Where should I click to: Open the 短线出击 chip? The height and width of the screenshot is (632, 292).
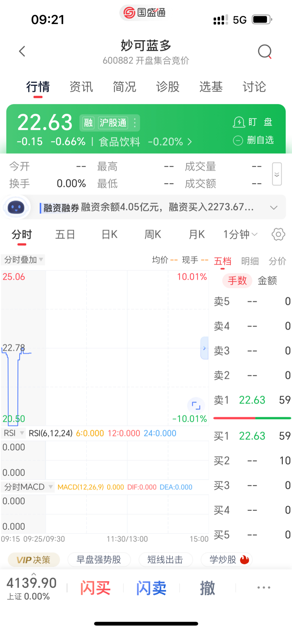[165, 560]
